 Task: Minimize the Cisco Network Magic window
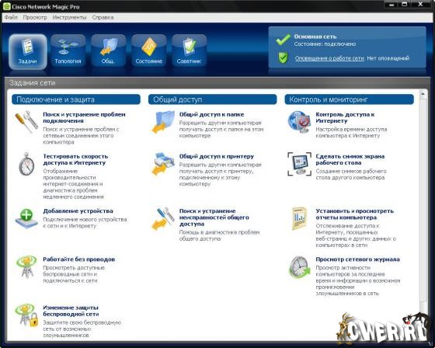tap(391, 4)
